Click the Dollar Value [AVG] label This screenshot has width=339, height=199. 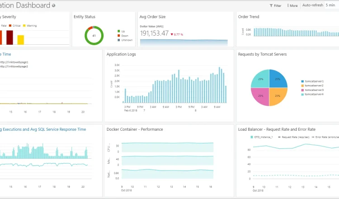151,26
